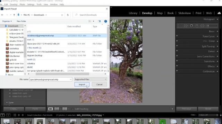Screen dimensions: 222x124
Task: Switch to Library module
Action: (x=133, y=13)
